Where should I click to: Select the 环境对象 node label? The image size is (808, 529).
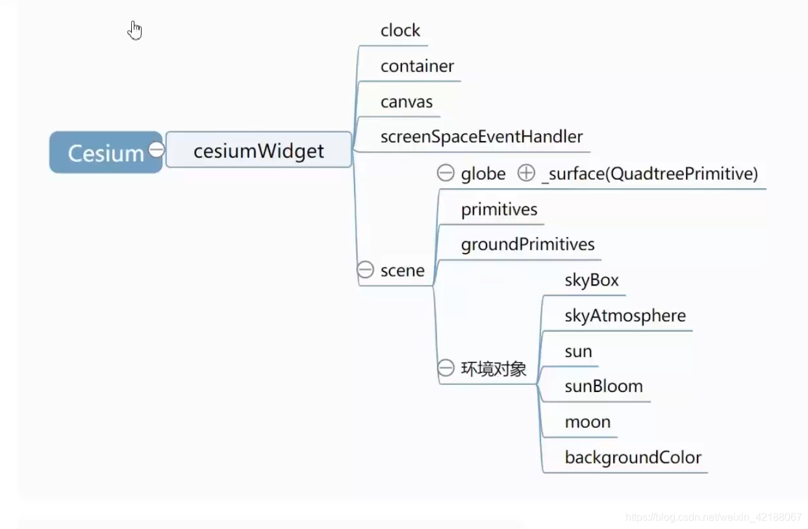click(x=494, y=369)
